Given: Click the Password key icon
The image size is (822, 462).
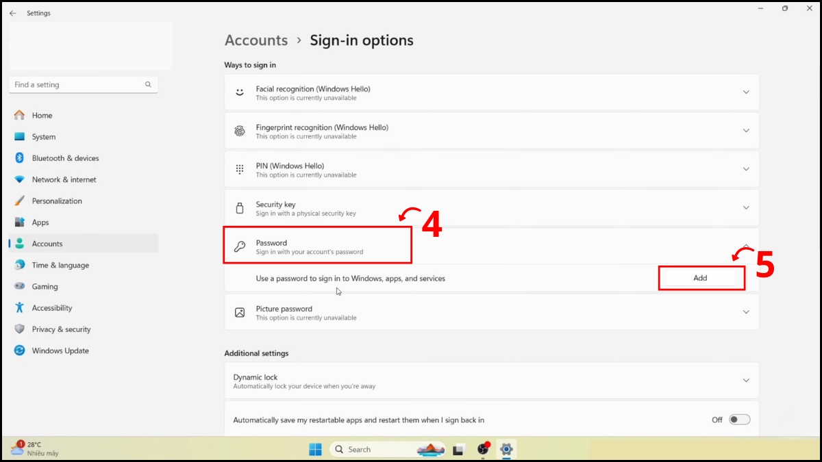Looking at the screenshot, I should click(x=240, y=247).
